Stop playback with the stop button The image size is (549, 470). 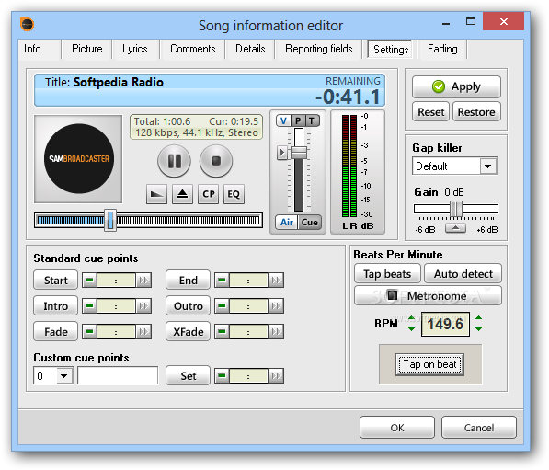point(216,161)
